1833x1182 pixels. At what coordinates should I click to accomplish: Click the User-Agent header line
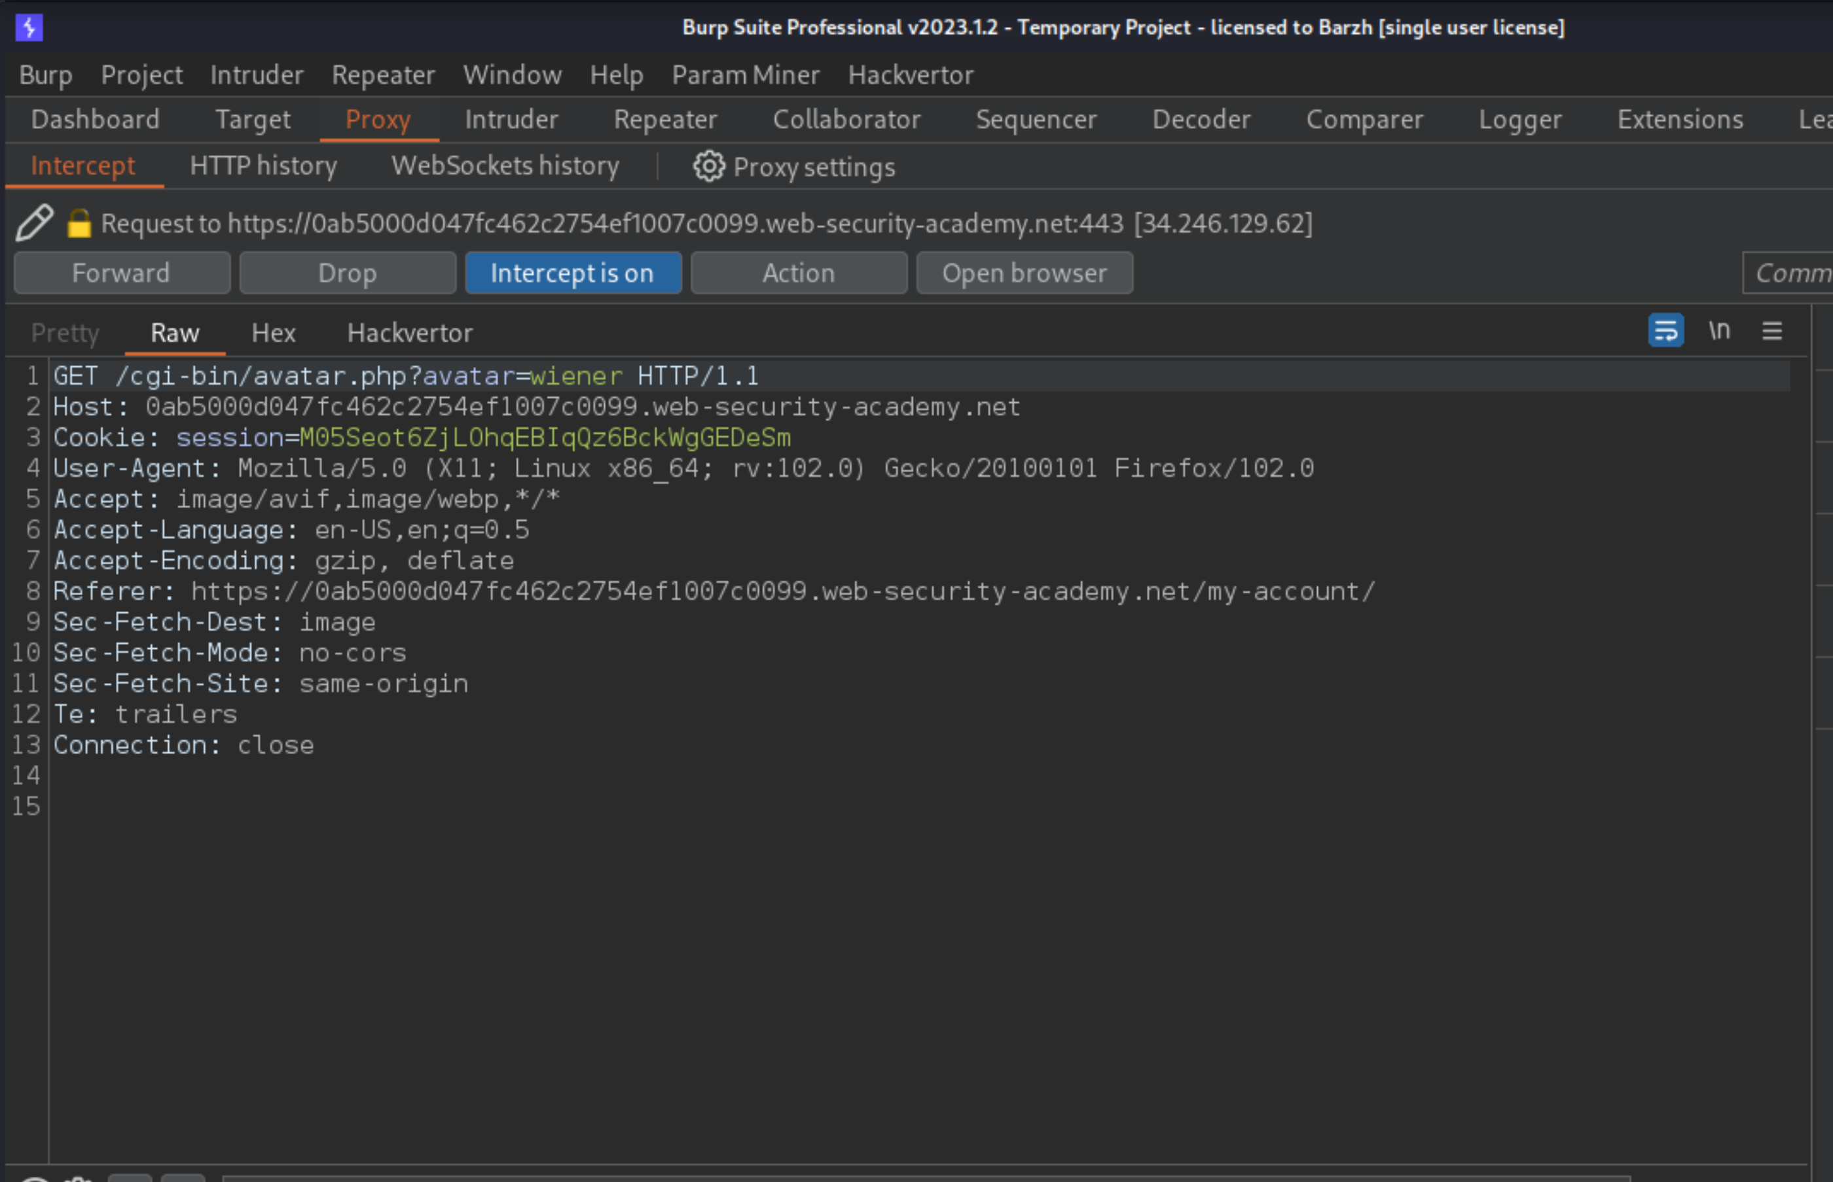(x=683, y=468)
